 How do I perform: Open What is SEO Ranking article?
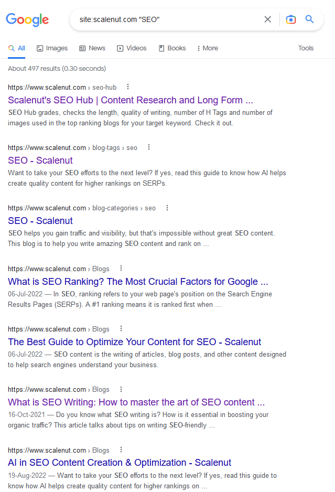[138, 282]
